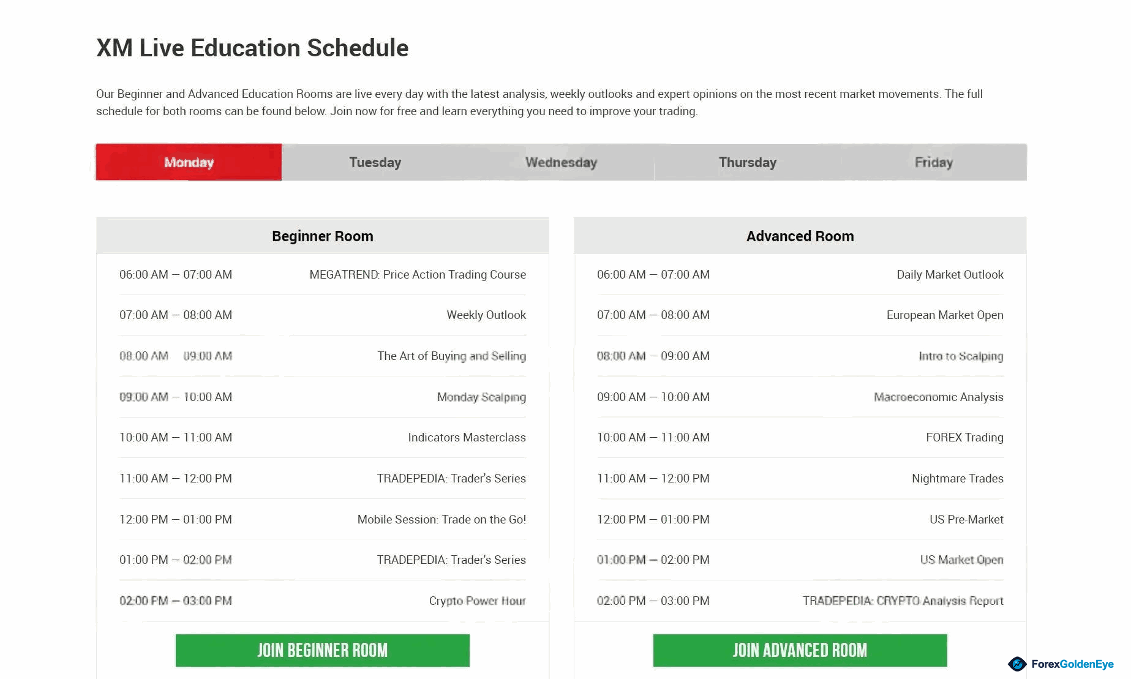Click the Join Advanced Room button

point(800,650)
